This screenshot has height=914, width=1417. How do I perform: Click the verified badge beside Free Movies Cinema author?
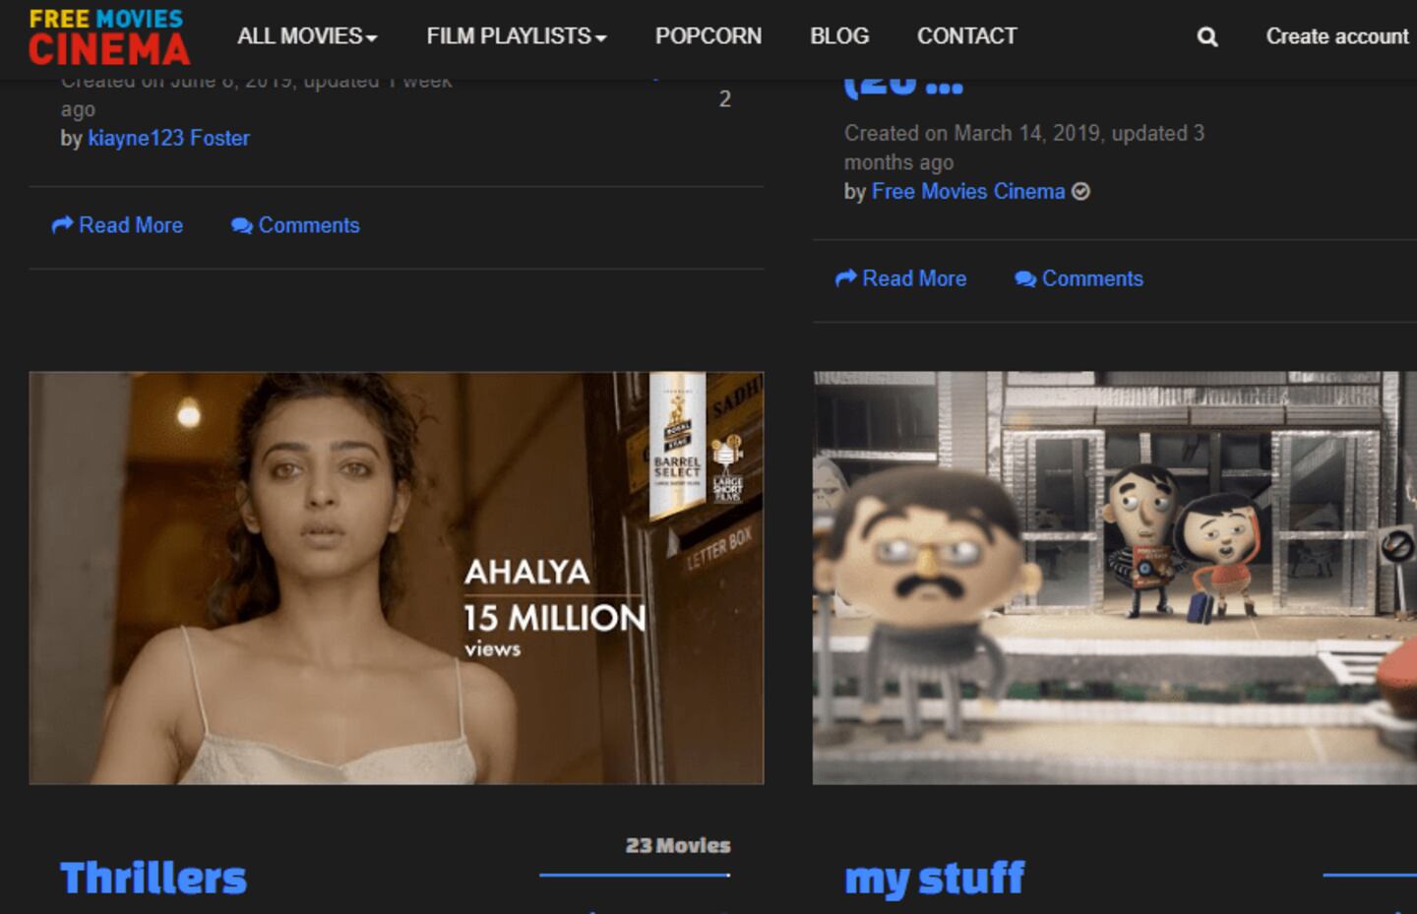(x=1080, y=192)
